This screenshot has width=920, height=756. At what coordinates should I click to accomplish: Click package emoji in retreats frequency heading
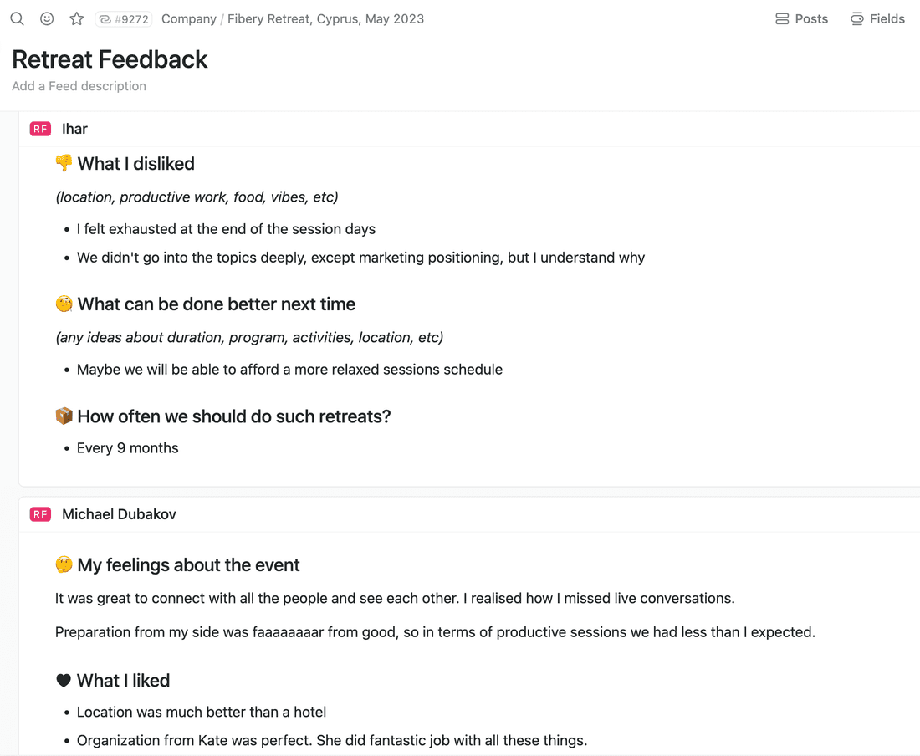pyautogui.click(x=64, y=416)
